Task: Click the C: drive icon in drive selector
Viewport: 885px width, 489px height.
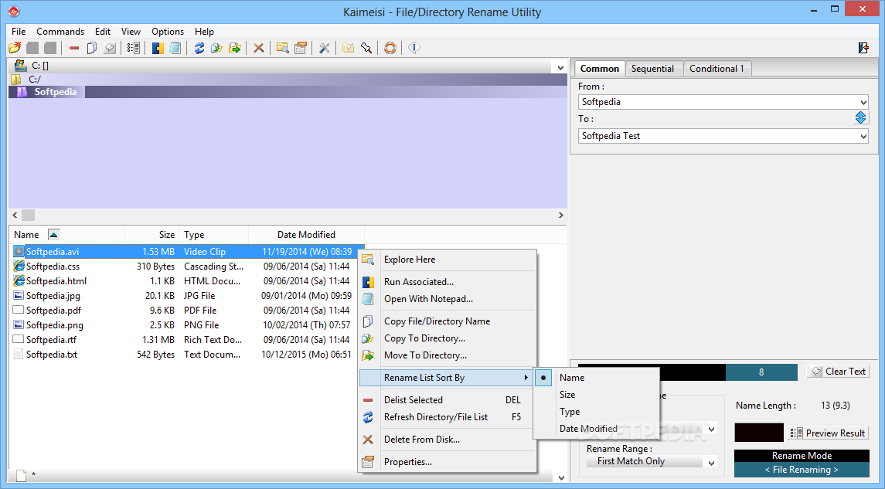Action: point(20,66)
